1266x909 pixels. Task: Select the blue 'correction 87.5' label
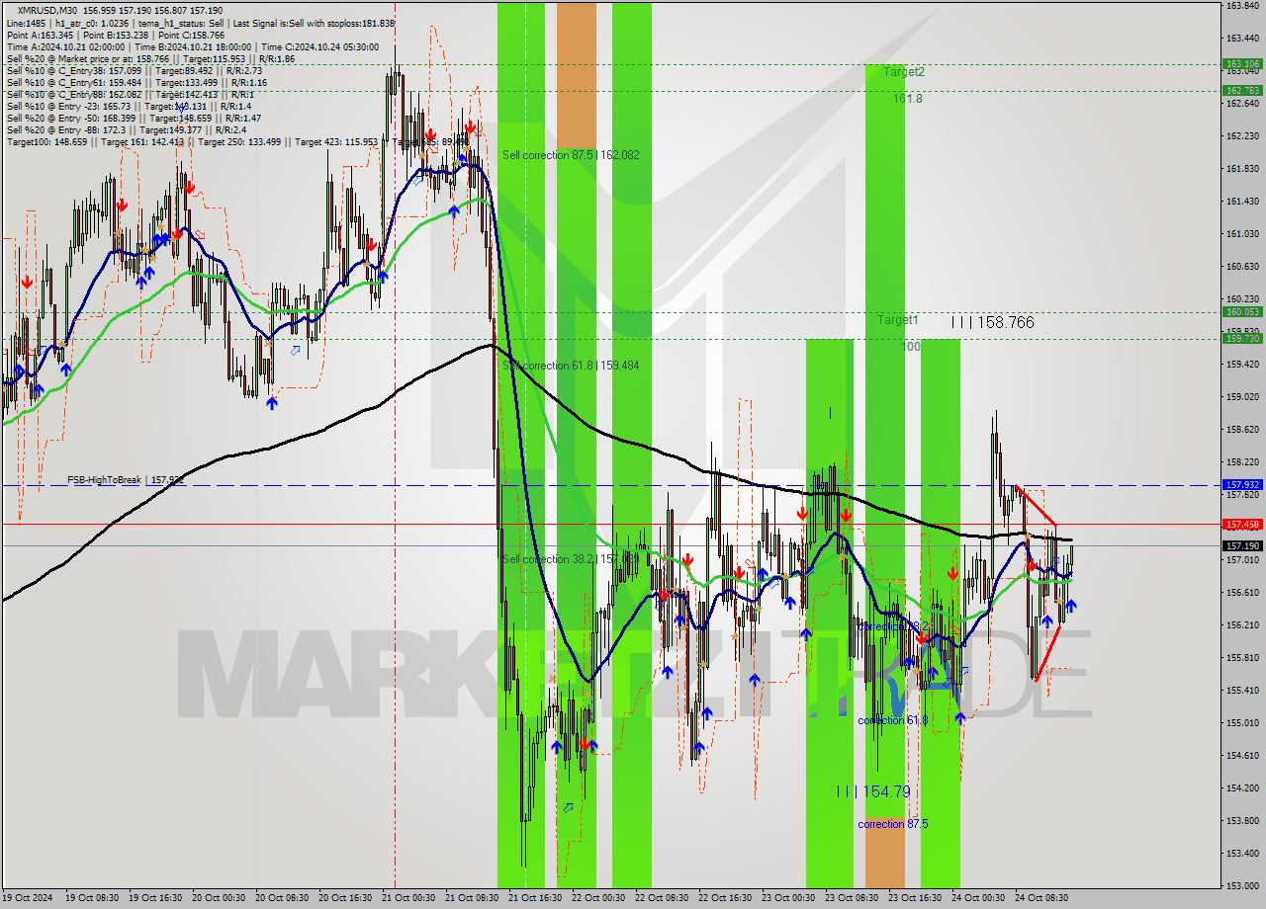[893, 824]
